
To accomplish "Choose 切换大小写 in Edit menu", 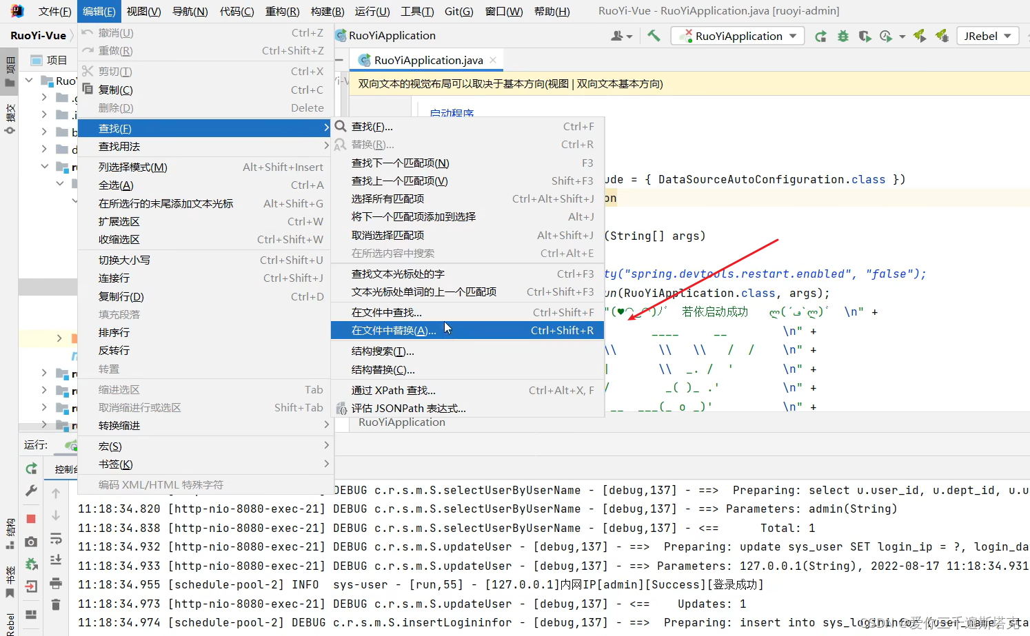I will coord(205,260).
